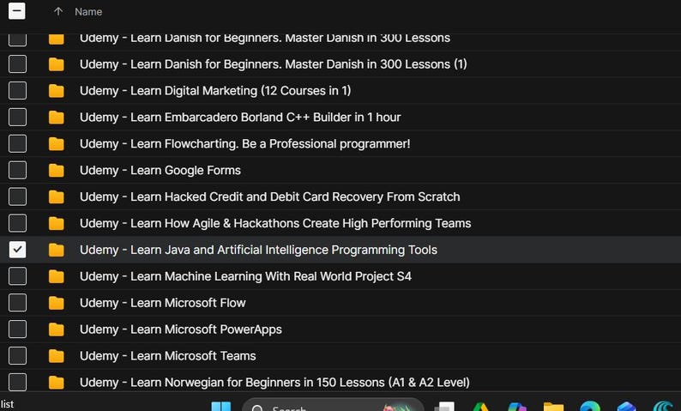Click the Learn Norwegian for Beginners folder icon
This screenshot has width=681, height=411.
pos(56,383)
